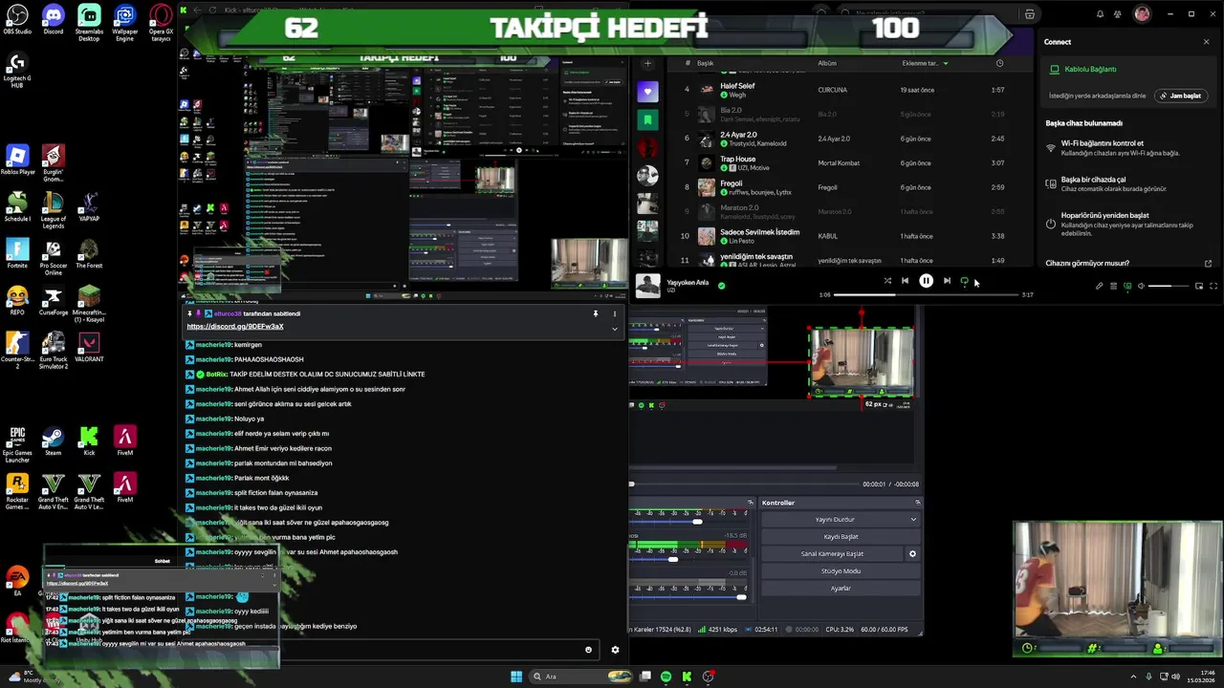
Task: Adjust Spotify volume slider
Action: click(x=1169, y=286)
